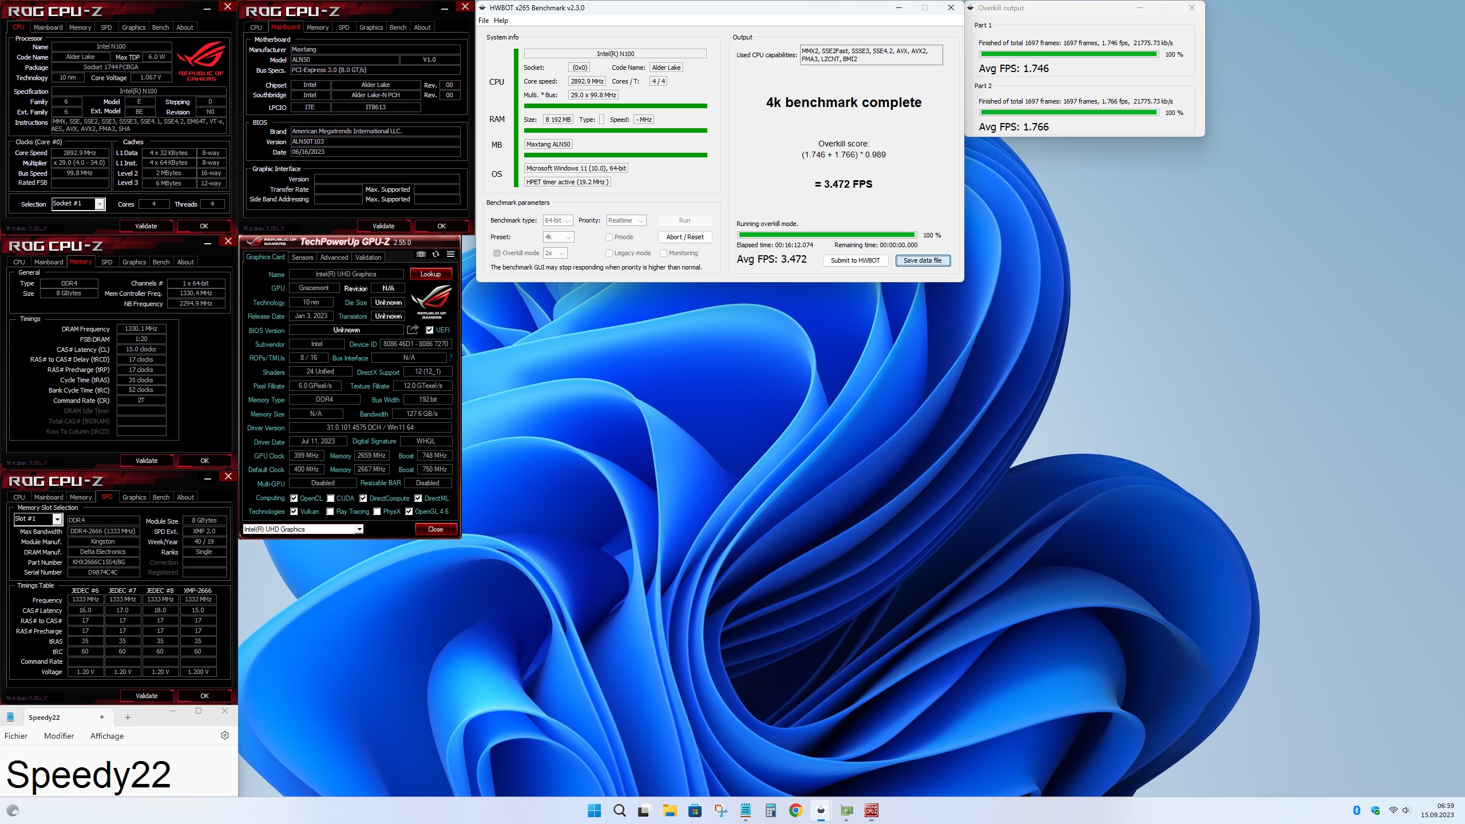Enable the Monitoring checkbox in HWBOT
The height and width of the screenshot is (824, 1465).
pos(663,253)
